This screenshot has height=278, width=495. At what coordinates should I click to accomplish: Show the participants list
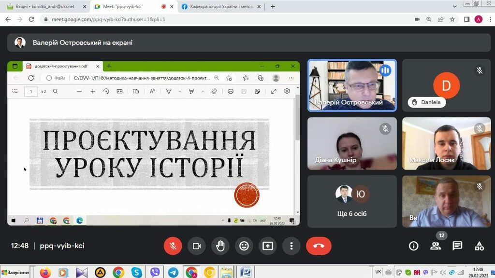436,246
